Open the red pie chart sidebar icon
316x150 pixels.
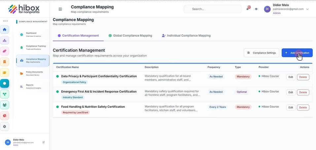[x=4, y=116]
